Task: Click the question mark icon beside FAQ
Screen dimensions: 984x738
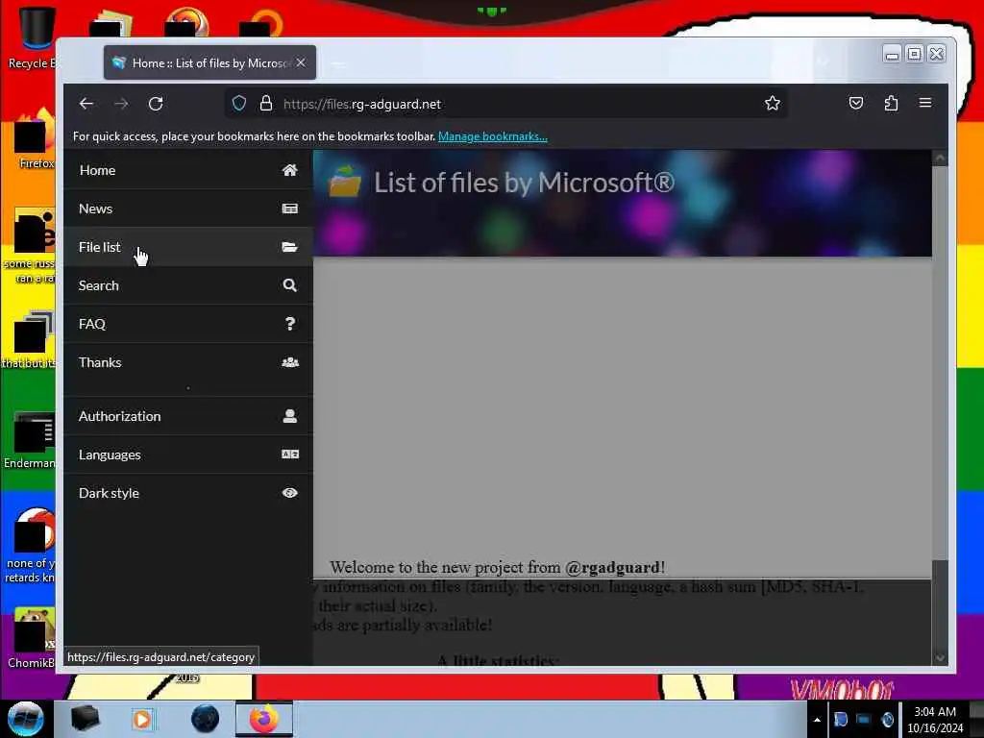Action: (x=289, y=324)
